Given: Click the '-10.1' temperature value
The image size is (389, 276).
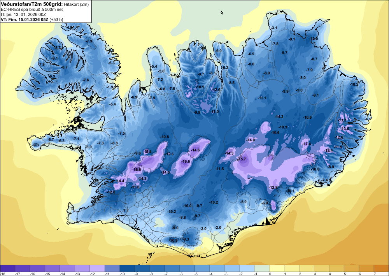Looking at the screenshot, I should (x=290, y=191).
